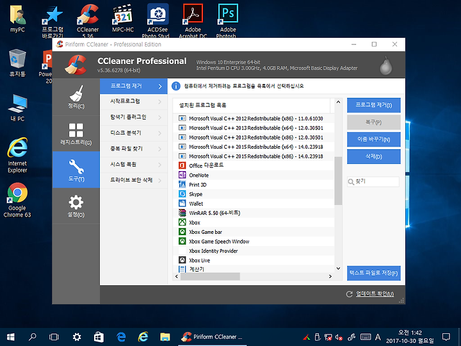
Task: Open the 디스크 분석기 tab
Action: pyautogui.click(x=134, y=133)
